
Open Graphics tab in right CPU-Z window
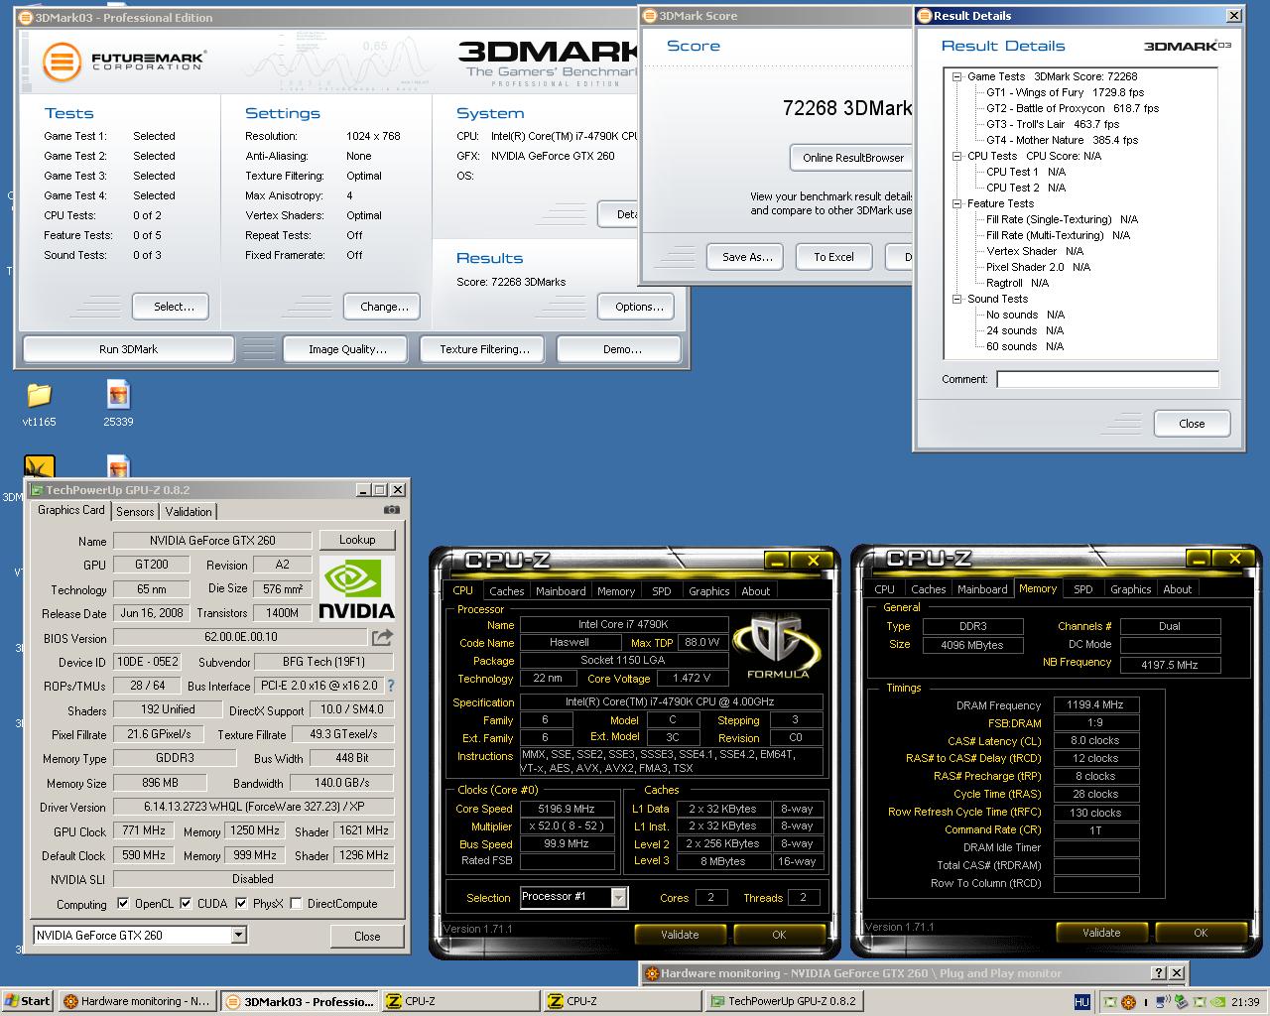point(1131,588)
